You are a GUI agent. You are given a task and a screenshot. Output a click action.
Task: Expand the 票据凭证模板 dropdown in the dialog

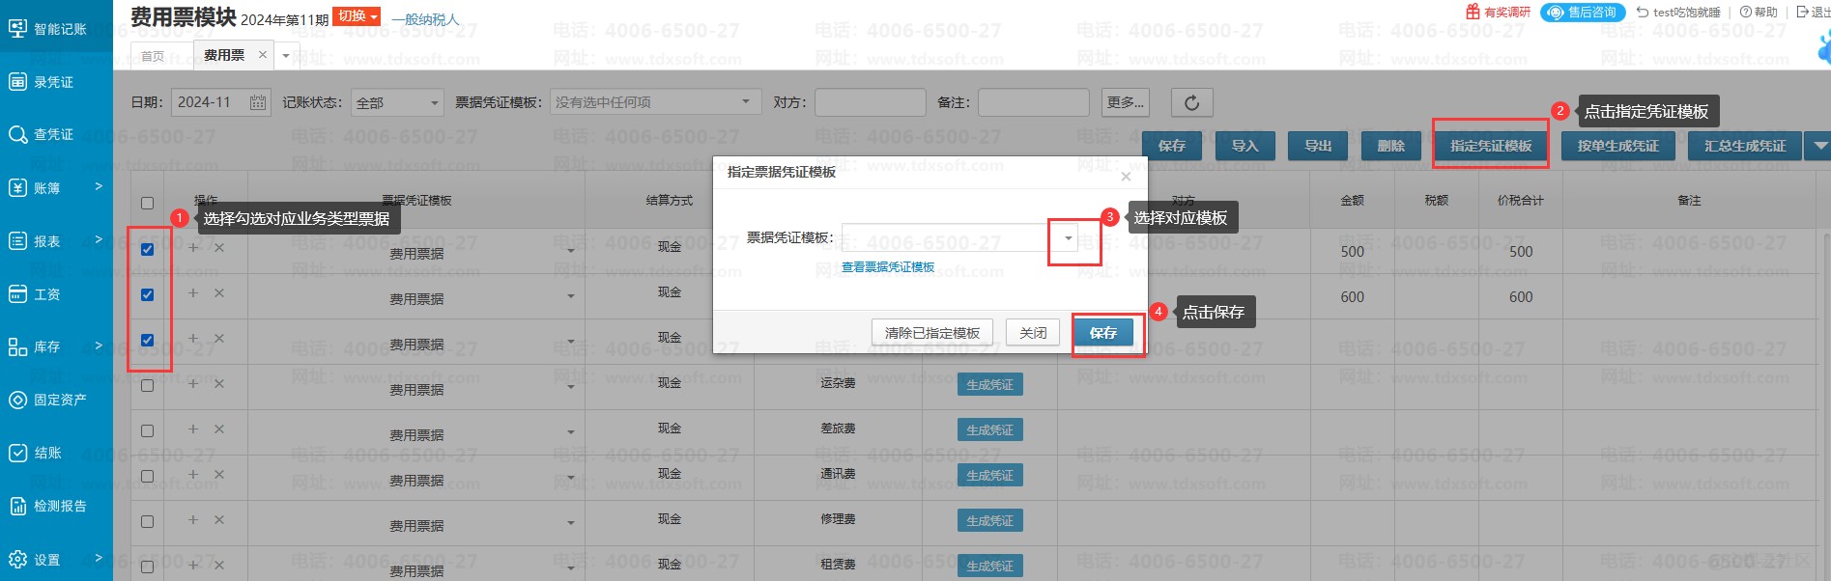tap(1068, 237)
